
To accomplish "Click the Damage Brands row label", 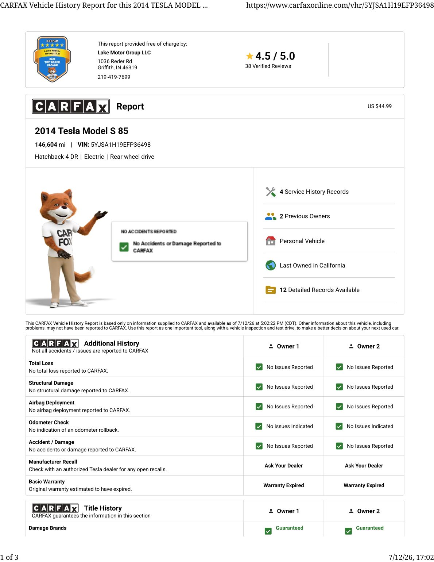I will pyautogui.click(x=47, y=528).
